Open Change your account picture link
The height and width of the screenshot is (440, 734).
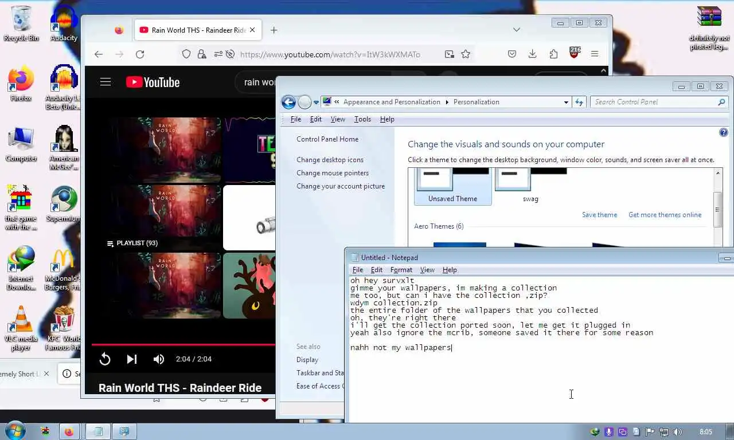point(341,186)
